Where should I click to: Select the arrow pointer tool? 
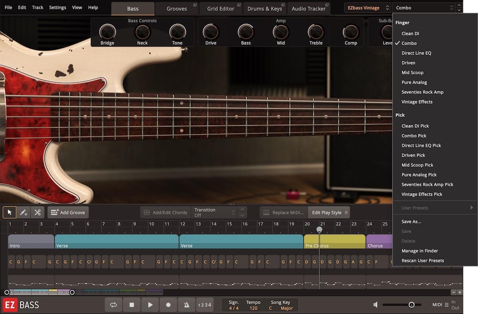pos(10,212)
